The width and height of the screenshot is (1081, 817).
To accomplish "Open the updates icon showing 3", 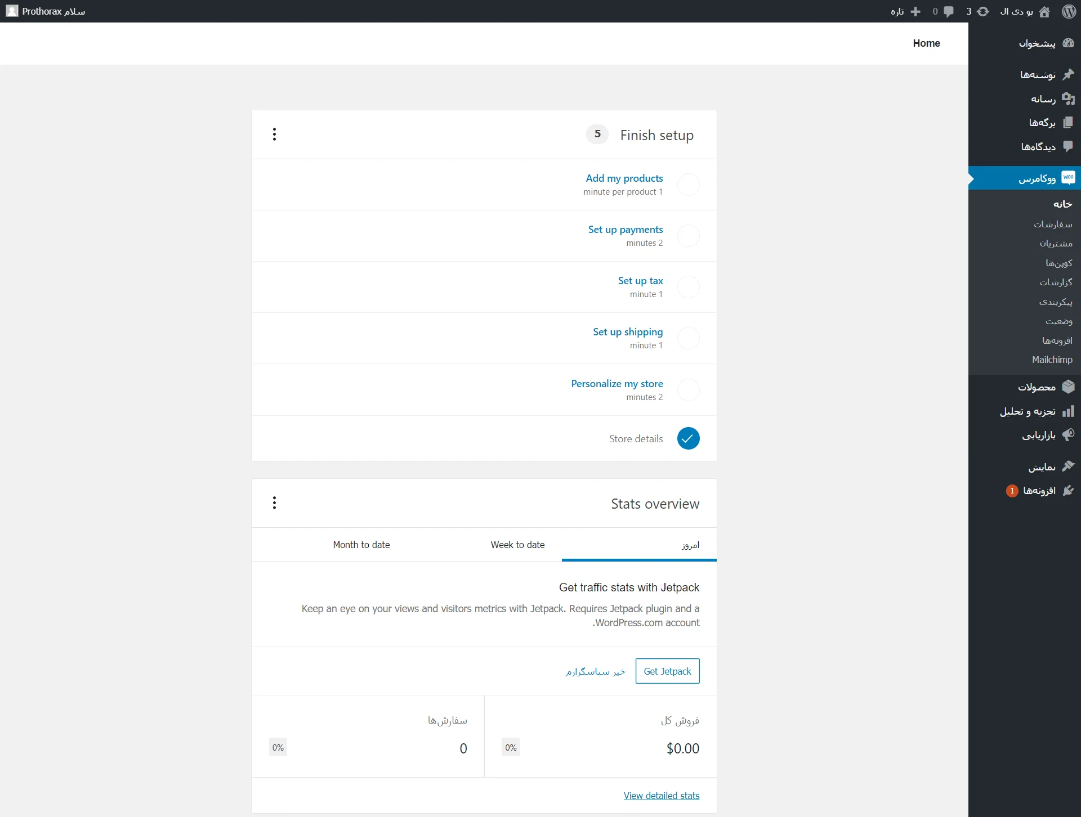I will click(x=982, y=11).
